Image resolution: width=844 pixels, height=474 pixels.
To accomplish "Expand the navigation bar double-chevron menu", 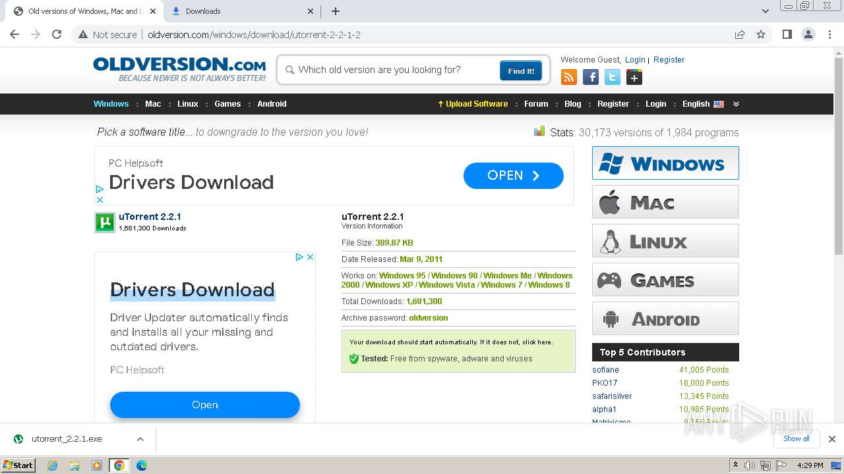I will tap(736, 104).
